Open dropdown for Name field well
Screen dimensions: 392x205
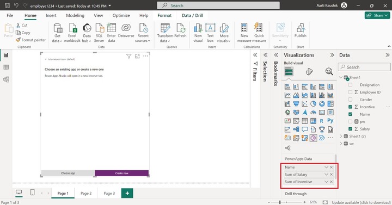[326, 167]
